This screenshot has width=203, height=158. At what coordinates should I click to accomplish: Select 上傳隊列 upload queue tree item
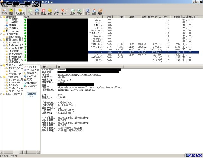click(x=14, y=23)
